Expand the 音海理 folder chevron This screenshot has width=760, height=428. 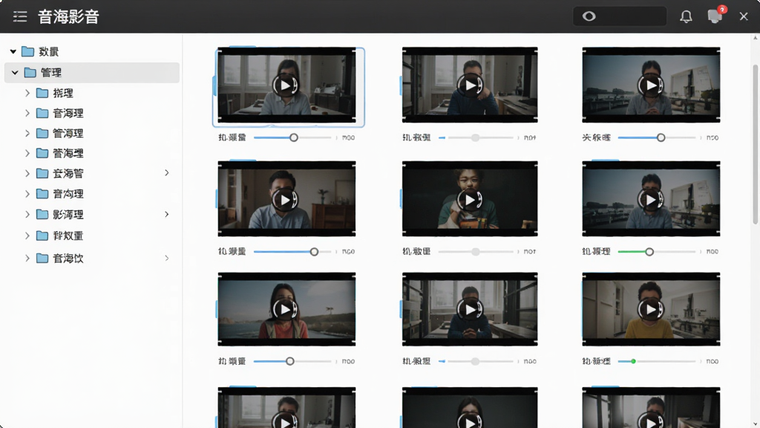pyautogui.click(x=27, y=113)
